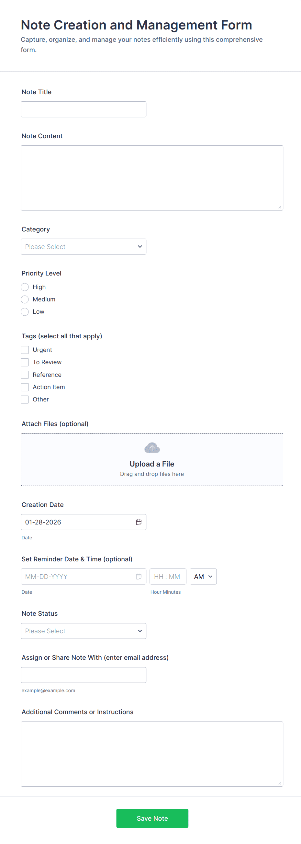Viewport: 301px width, 844px height.
Task: Choose Low as the priority level
Action: click(x=25, y=311)
